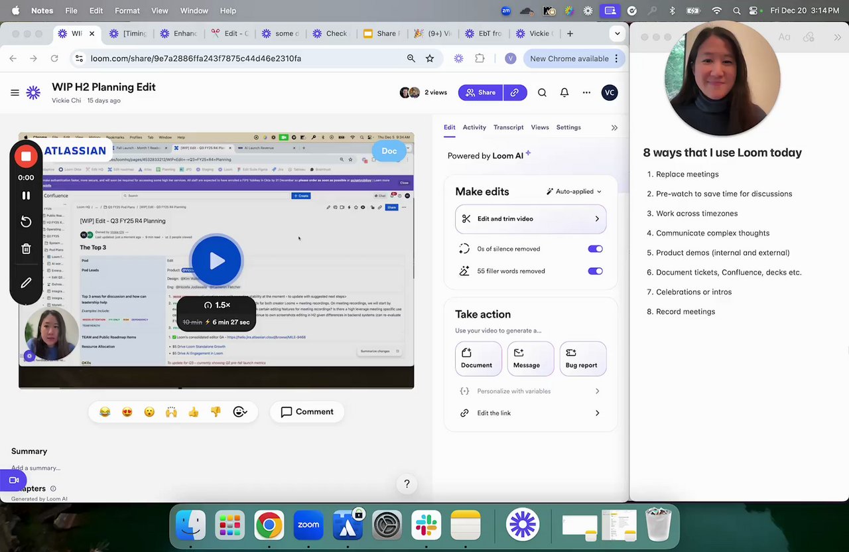Image resolution: width=849 pixels, height=552 pixels.
Task: View the 2 views viewer list
Action: pos(423,93)
